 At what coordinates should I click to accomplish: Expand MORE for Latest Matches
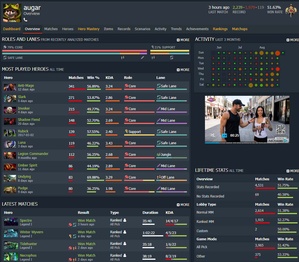(x=183, y=205)
